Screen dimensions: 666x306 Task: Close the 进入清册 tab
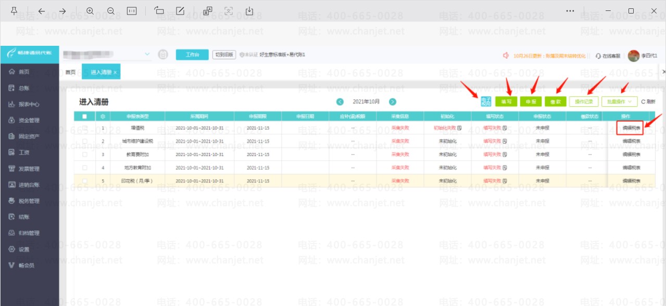(115, 72)
